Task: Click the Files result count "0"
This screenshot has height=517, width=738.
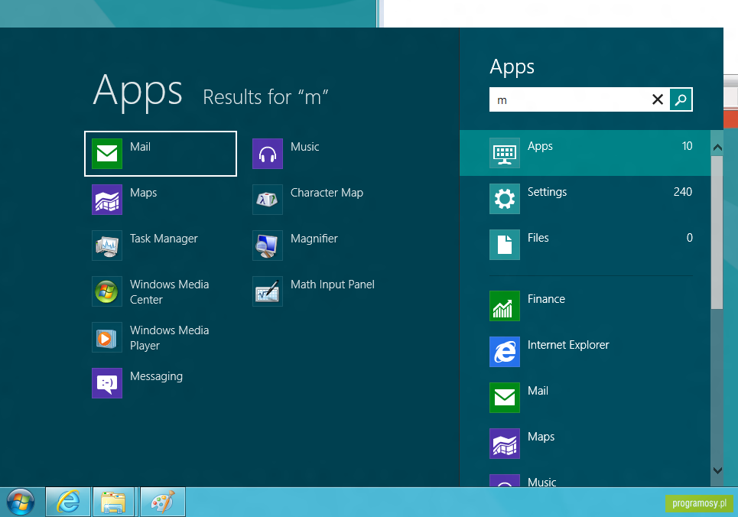Action: 690,238
